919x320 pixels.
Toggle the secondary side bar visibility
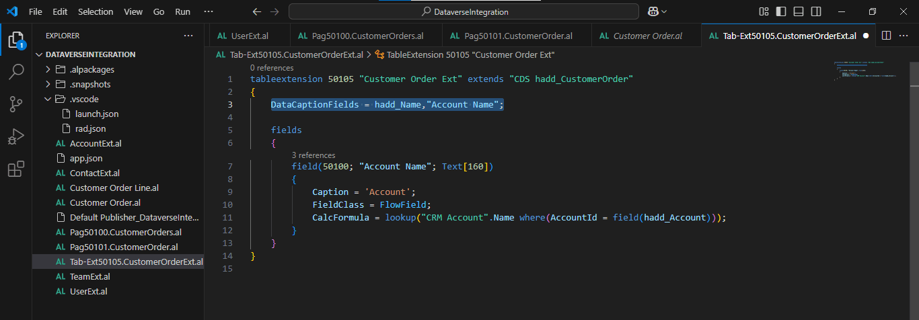click(x=815, y=11)
